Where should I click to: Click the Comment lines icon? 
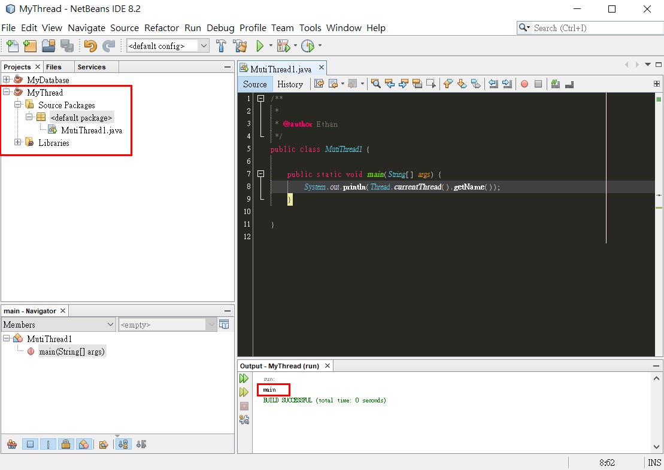coord(556,84)
